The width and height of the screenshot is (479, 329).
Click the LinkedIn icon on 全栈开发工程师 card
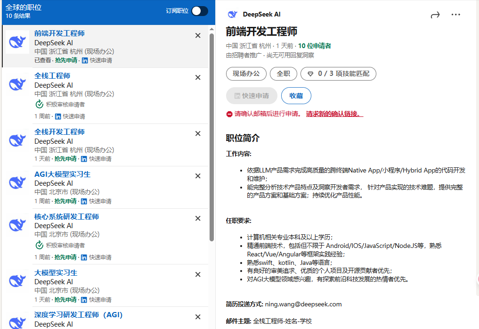[x=84, y=159]
